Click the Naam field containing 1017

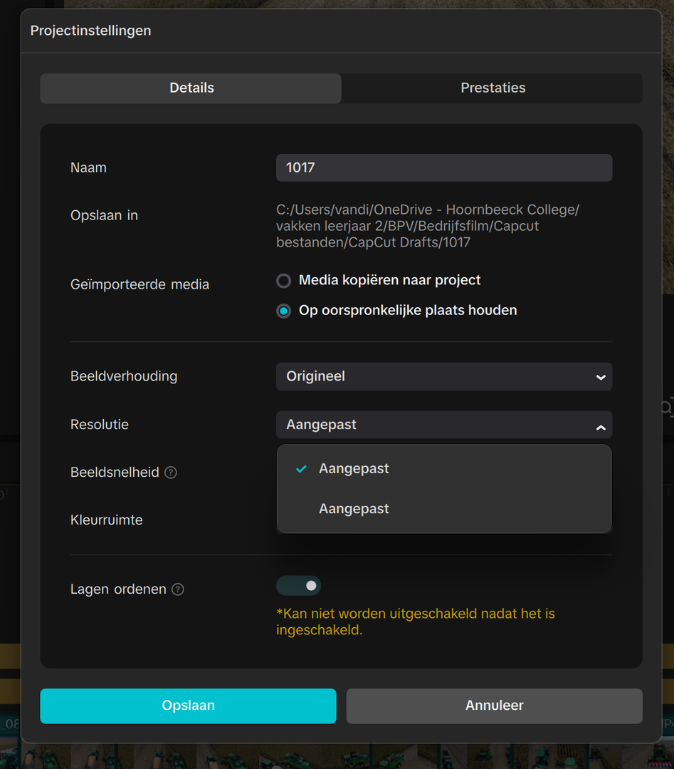(x=443, y=167)
